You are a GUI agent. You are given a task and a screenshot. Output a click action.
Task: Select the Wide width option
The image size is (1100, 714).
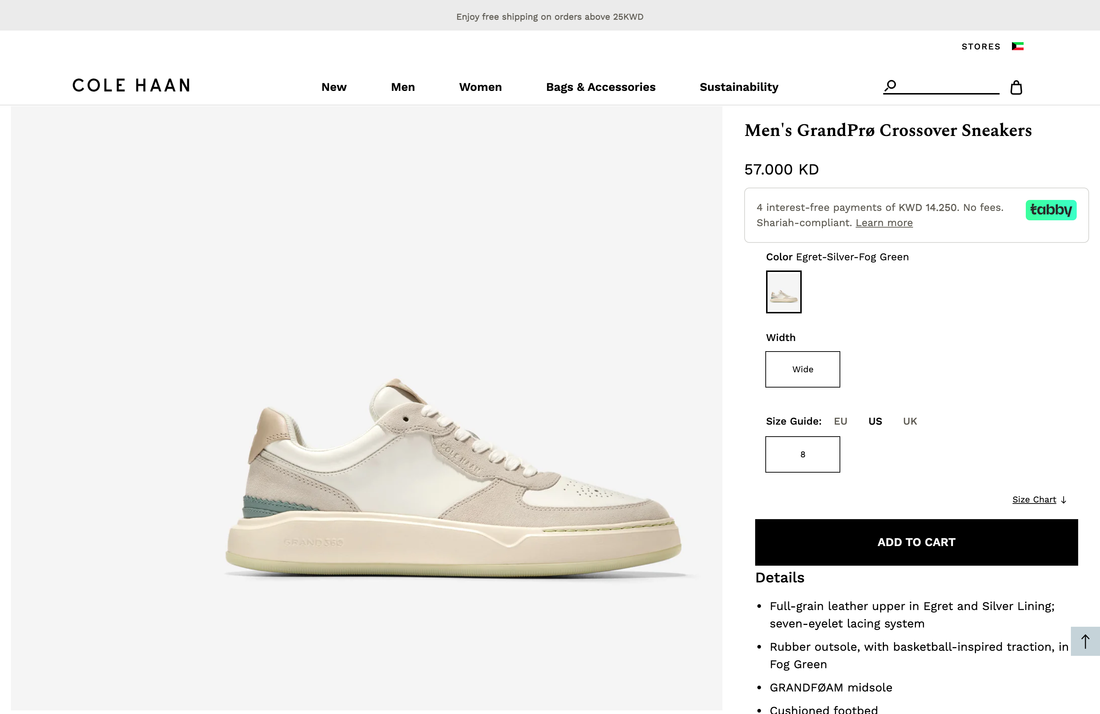(x=803, y=369)
